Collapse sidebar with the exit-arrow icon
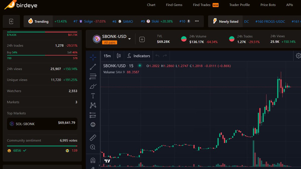 click(11, 22)
